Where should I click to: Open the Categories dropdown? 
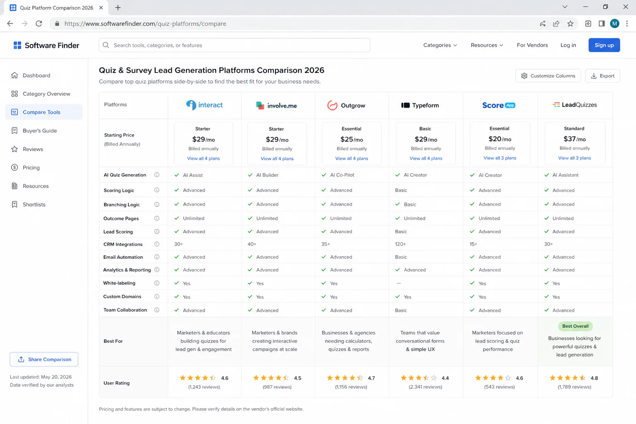440,45
